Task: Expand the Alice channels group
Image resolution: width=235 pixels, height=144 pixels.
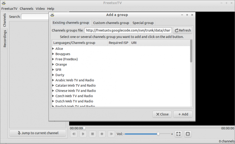Action: (53, 49)
